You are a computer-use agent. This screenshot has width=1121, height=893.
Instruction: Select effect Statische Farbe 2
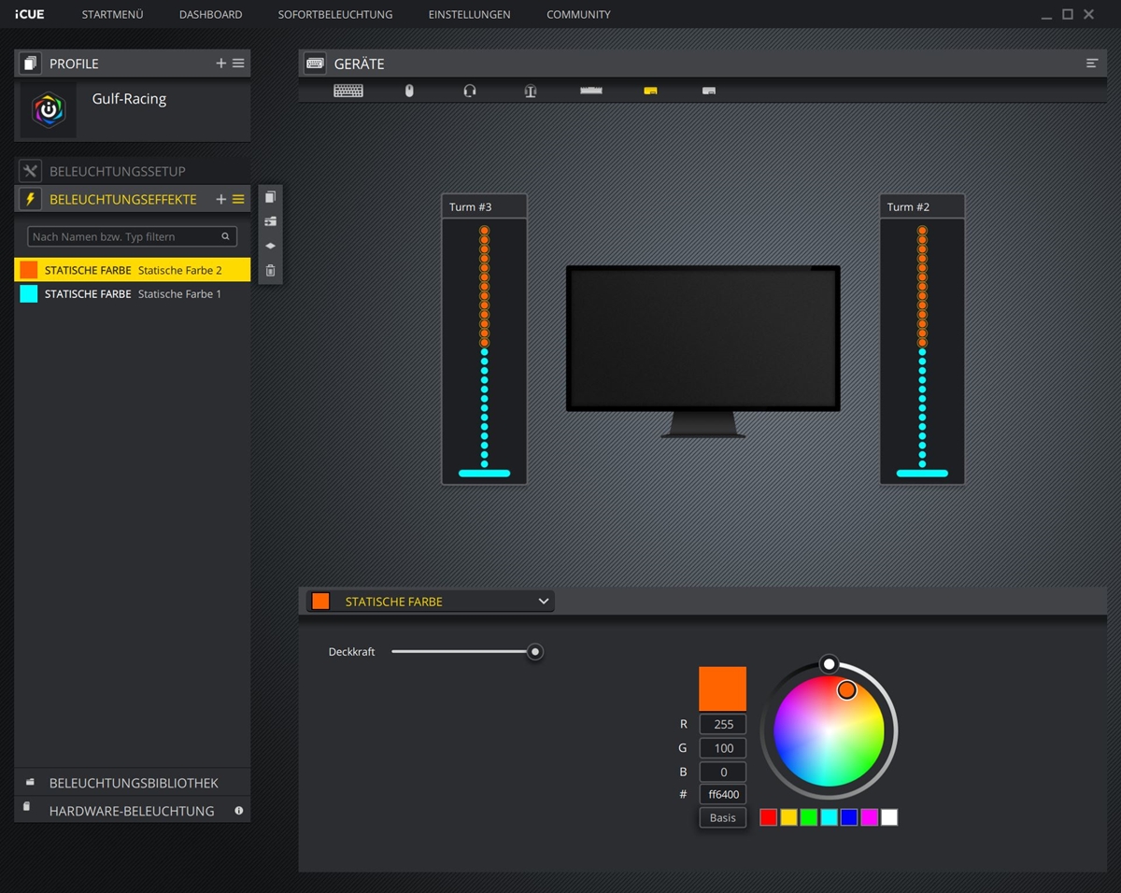pos(133,270)
